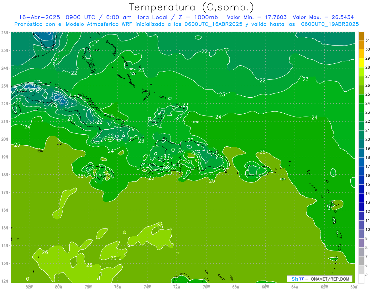Select the date text "16-Abr-2025"
The image size is (376, 291).
click(x=40, y=17)
